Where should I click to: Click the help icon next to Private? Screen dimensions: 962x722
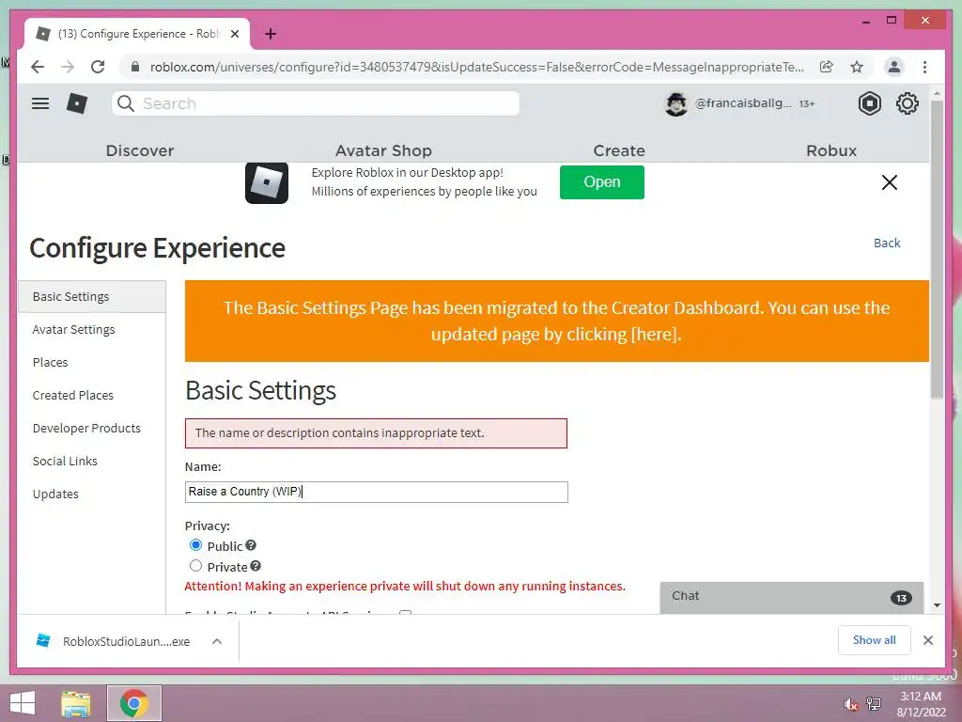click(x=256, y=566)
